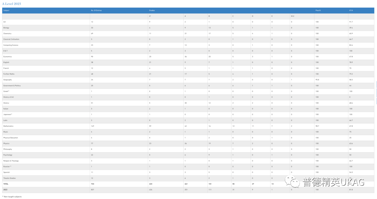This screenshot has width=377, height=199.
Task: Click Geography pass rate '95.8'
Action: [317, 80]
